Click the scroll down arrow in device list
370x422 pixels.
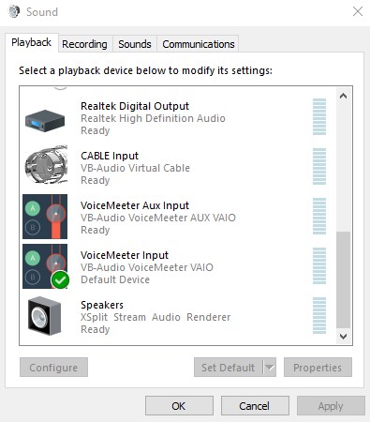pyautogui.click(x=343, y=337)
